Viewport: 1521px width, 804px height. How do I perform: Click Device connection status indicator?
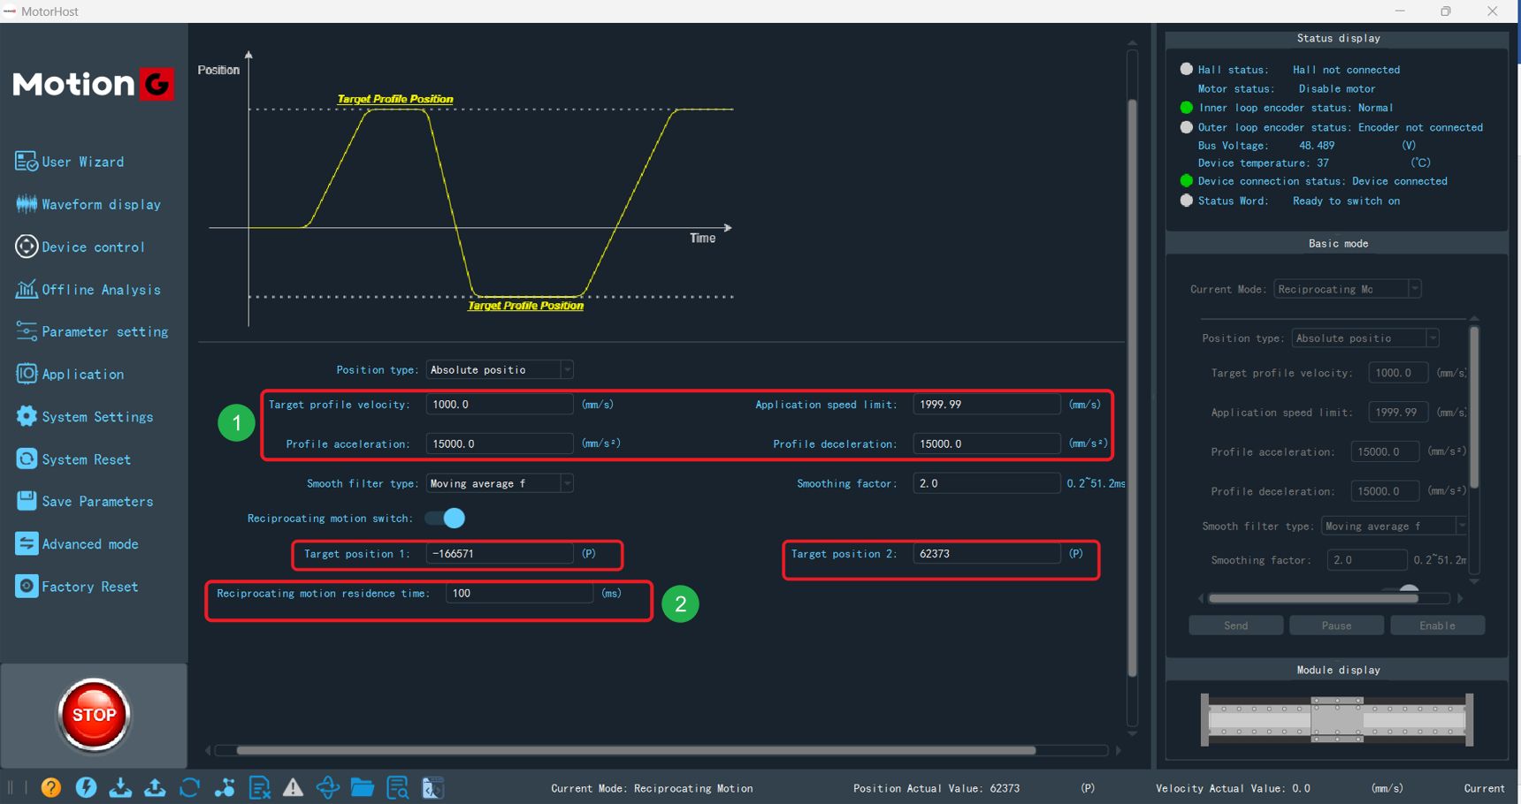pos(1187,181)
